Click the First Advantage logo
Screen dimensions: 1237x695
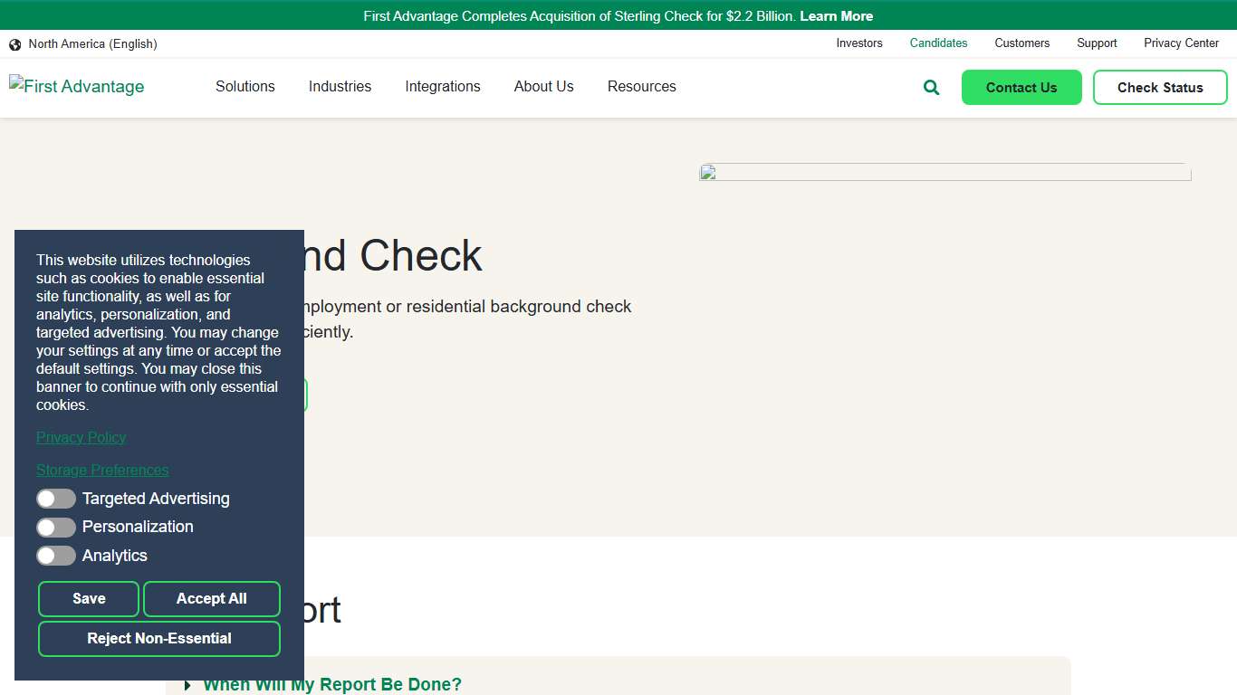[x=76, y=86]
